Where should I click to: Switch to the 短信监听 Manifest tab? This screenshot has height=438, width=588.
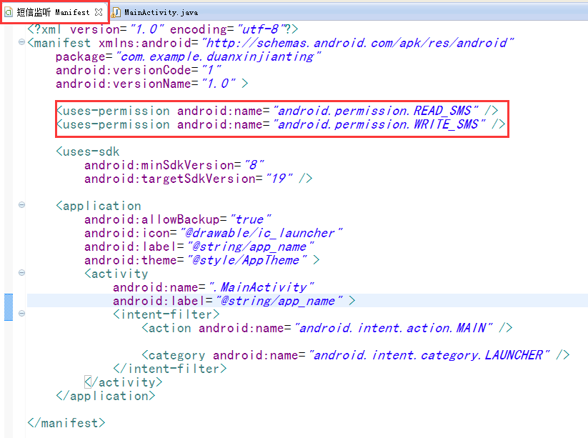[x=53, y=12]
